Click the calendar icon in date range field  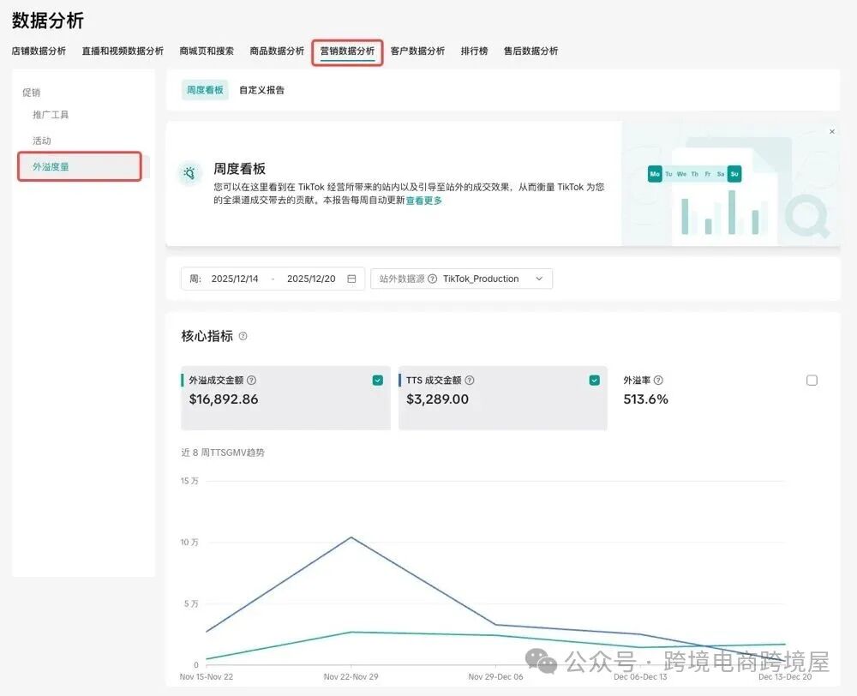tap(351, 279)
